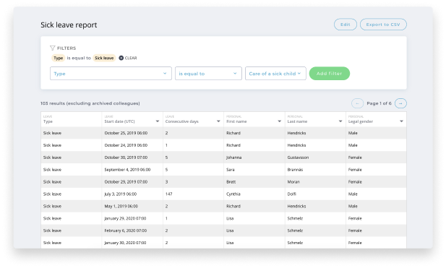Screen dimensions: 446x268
Task: Click the 'Type' filter chip
Action: click(x=59, y=58)
